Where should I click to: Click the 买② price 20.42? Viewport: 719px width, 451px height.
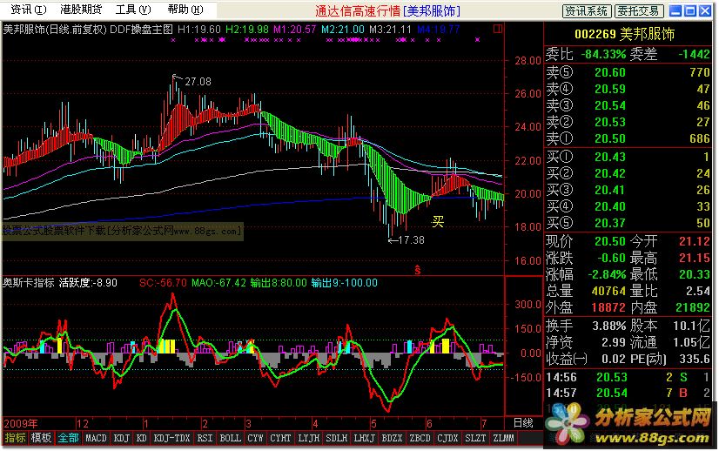coord(610,173)
